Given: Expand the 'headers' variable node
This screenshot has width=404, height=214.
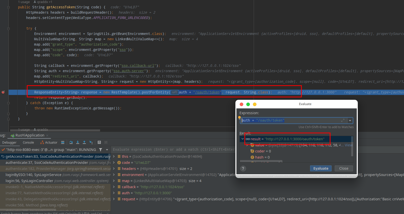Looking at the screenshot, I should pos(114,169).
